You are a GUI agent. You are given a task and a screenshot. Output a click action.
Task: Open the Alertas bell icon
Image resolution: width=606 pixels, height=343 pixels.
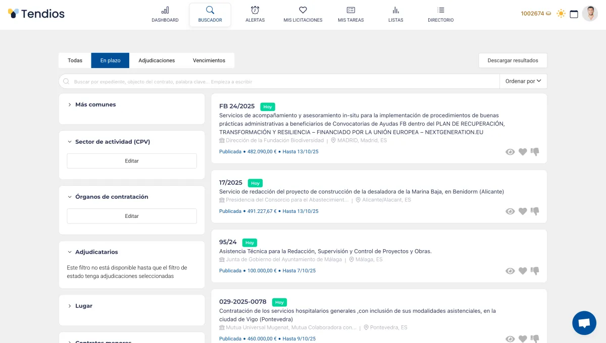(255, 14)
